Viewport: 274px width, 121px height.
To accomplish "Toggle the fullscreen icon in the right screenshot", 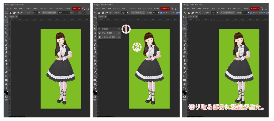I will tap(266, 9).
